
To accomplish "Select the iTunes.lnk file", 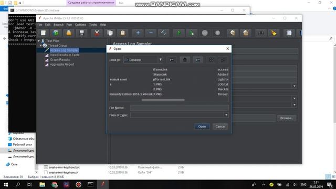I will [160, 69].
